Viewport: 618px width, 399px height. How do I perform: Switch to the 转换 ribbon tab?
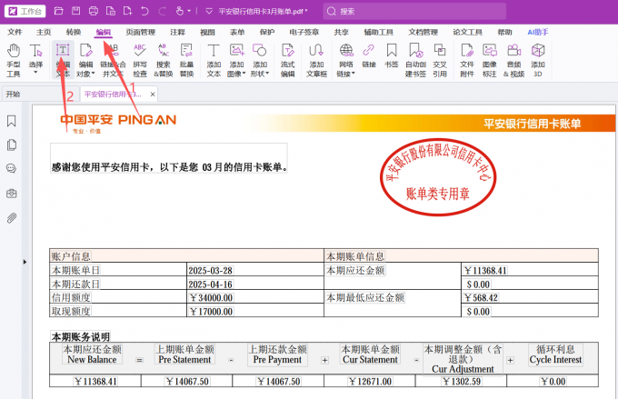point(74,32)
